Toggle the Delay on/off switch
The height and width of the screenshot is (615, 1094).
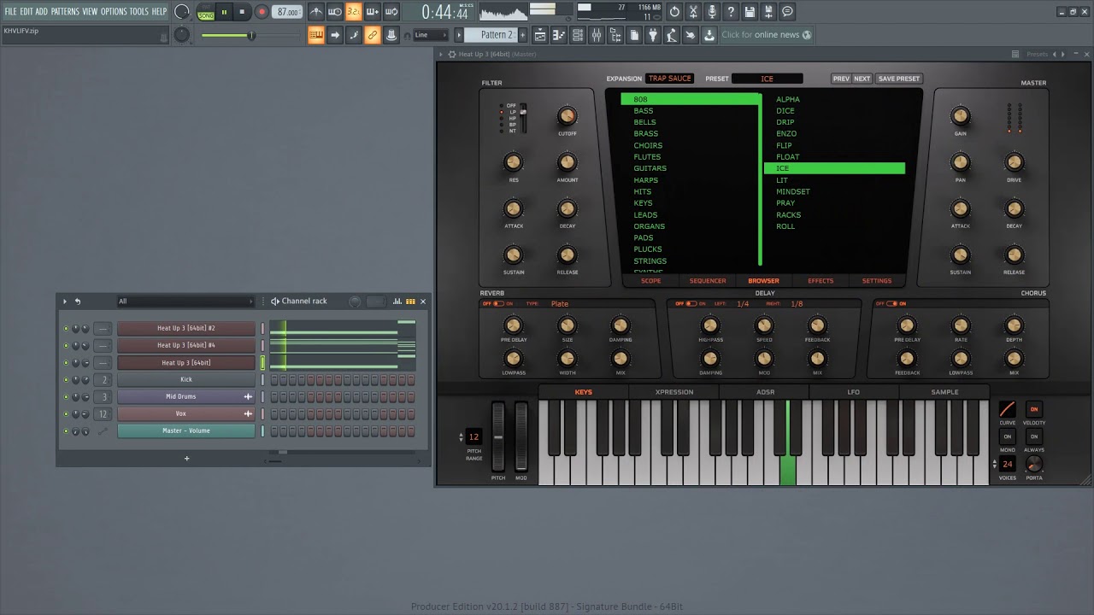(x=691, y=304)
